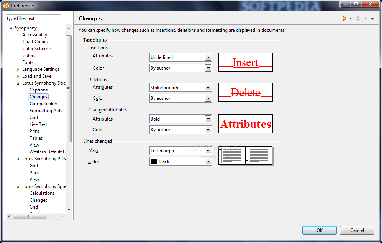Expand the Language Settings node
Image resolution: width=382 pixels, height=243 pixels.
point(18,70)
